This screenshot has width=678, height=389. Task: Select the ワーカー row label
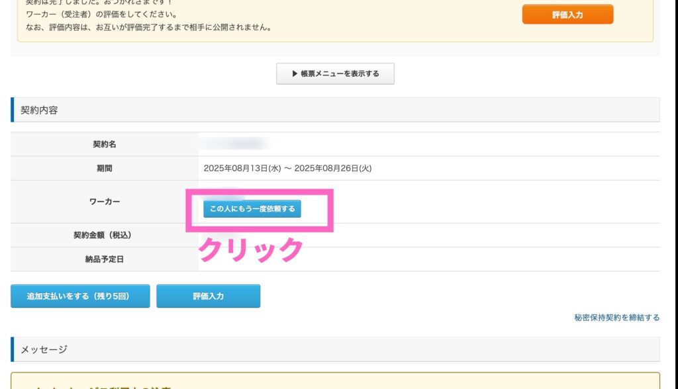tap(105, 201)
